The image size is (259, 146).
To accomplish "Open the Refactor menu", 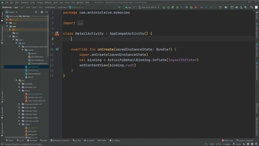I will pyautogui.click(x=48, y=2).
